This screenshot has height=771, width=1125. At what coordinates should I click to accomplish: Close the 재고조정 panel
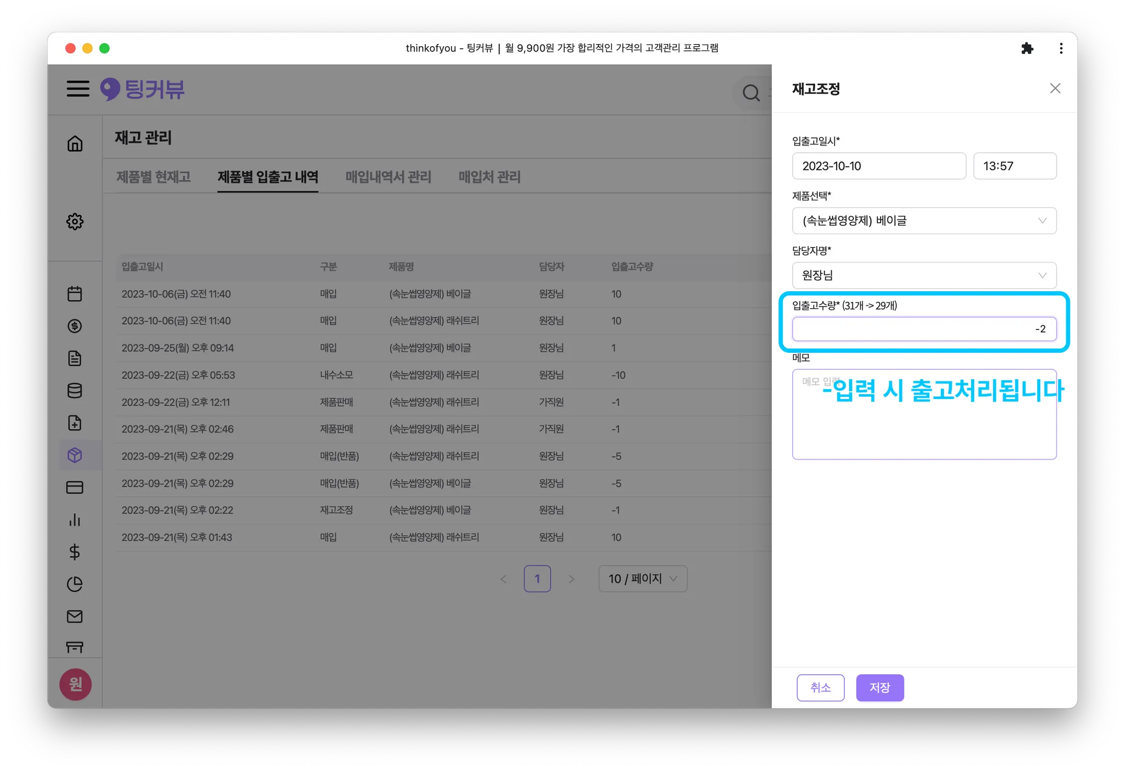(x=1055, y=88)
